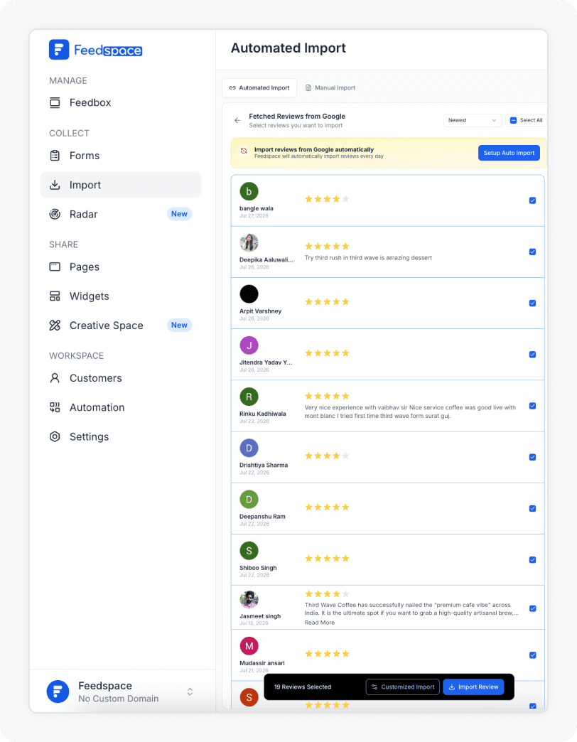The height and width of the screenshot is (742, 577).
Task: Click the Feedspace logo icon
Action: tap(59, 50)
